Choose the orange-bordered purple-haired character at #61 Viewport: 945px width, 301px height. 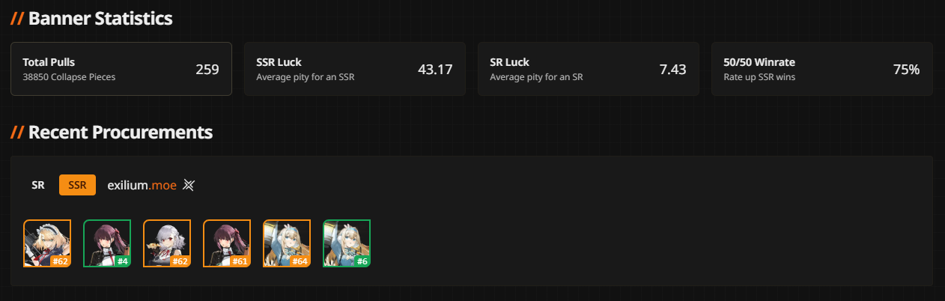227,243
